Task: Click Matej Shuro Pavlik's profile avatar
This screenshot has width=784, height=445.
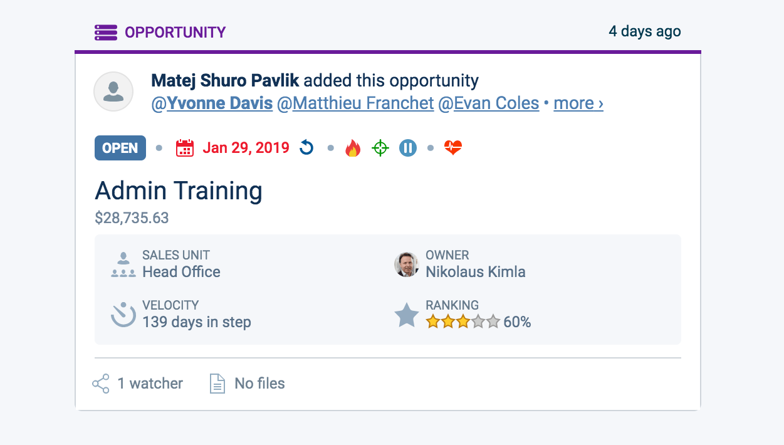Action: (x=113, y=91)
